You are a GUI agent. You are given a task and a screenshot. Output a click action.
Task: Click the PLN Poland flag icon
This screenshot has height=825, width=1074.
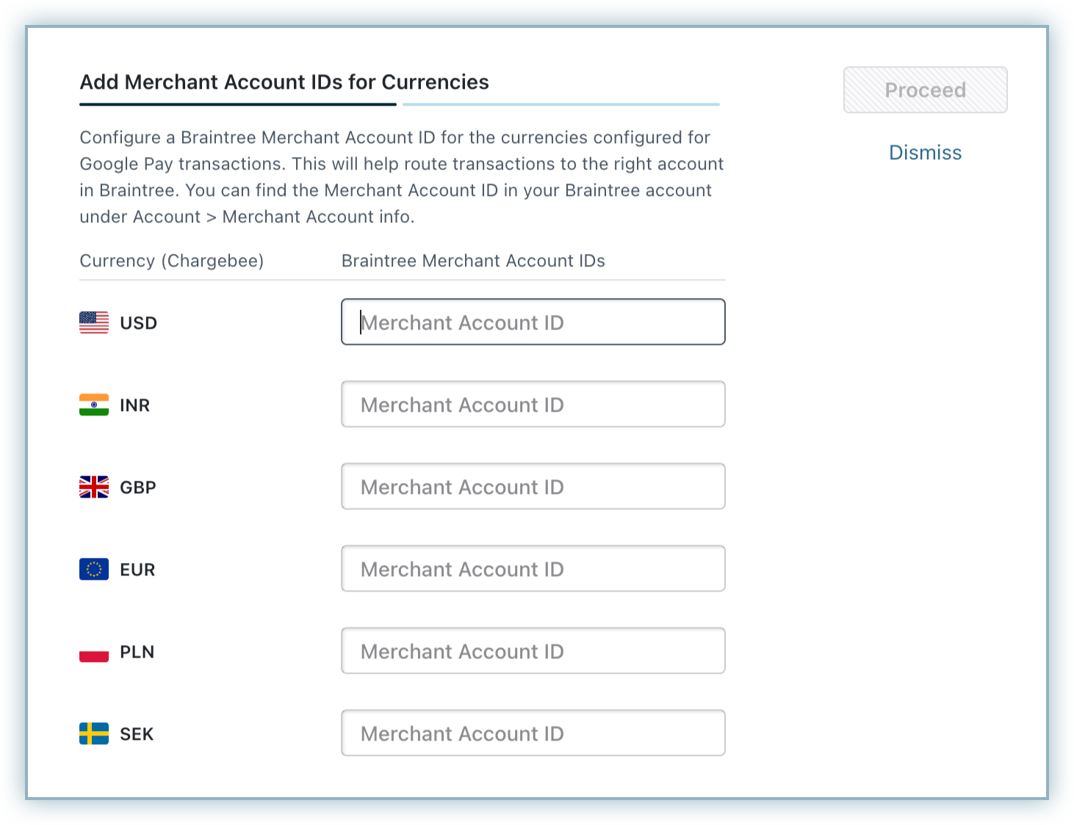tap(94, 652)
